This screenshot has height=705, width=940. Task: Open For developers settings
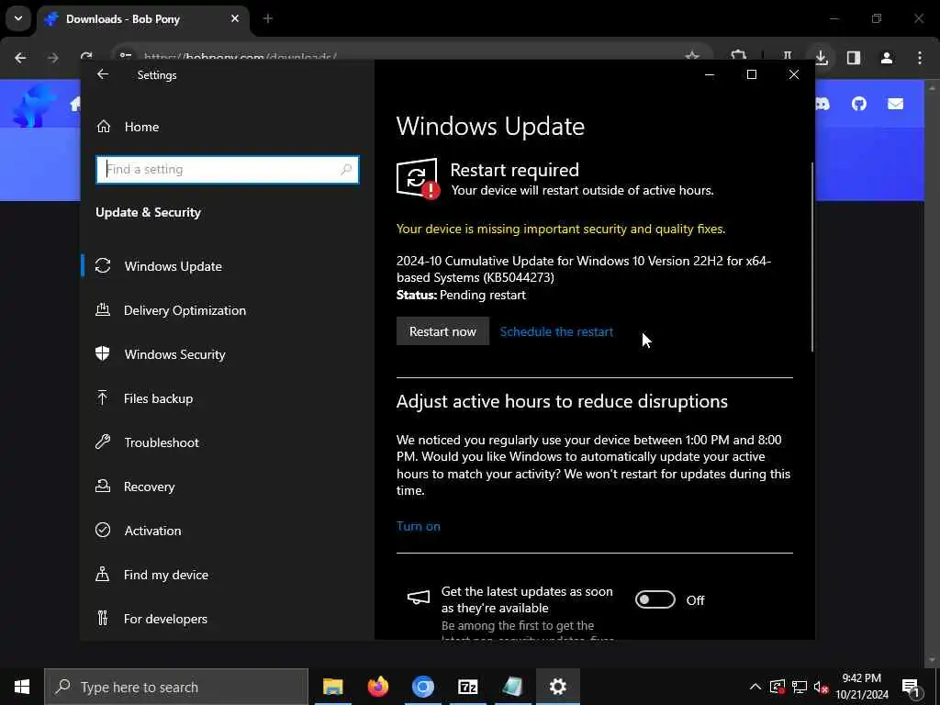tap(165, 619)
